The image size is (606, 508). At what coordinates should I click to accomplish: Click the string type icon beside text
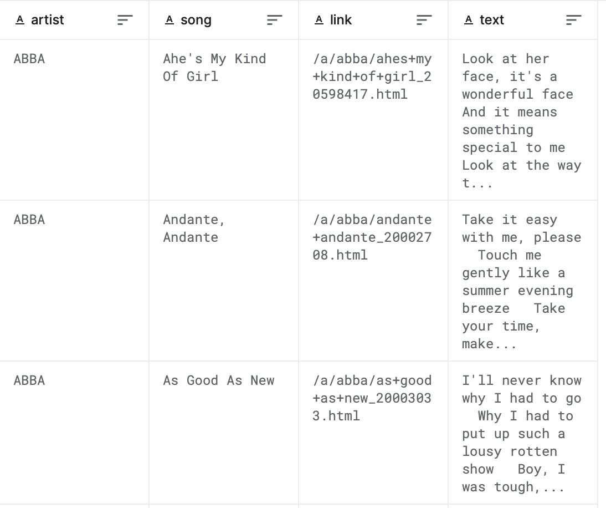coord(468,19)
